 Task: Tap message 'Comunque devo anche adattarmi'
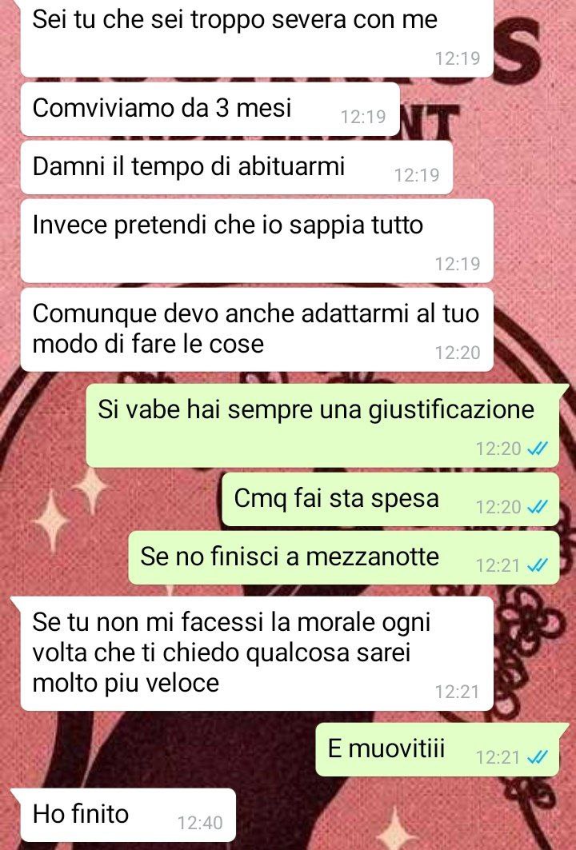(x=257, y=329)
